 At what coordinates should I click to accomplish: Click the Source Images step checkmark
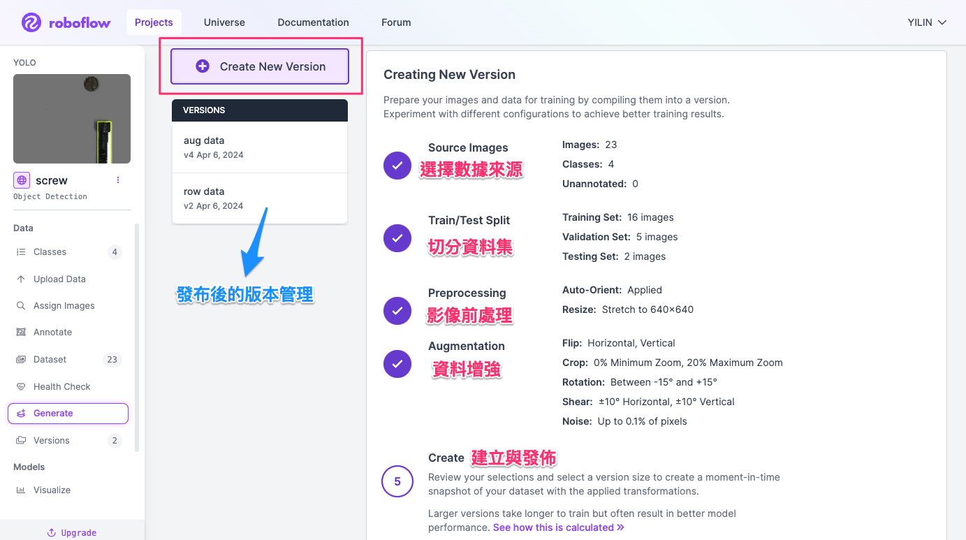coord(397,166)
